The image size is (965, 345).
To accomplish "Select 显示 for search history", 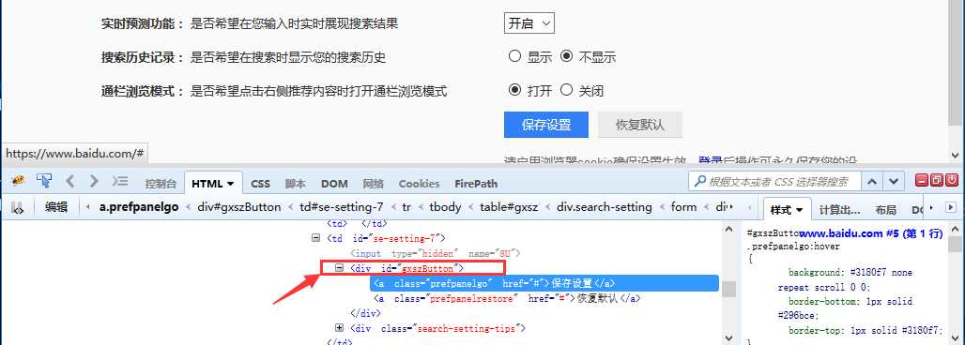I will point(514,56).
